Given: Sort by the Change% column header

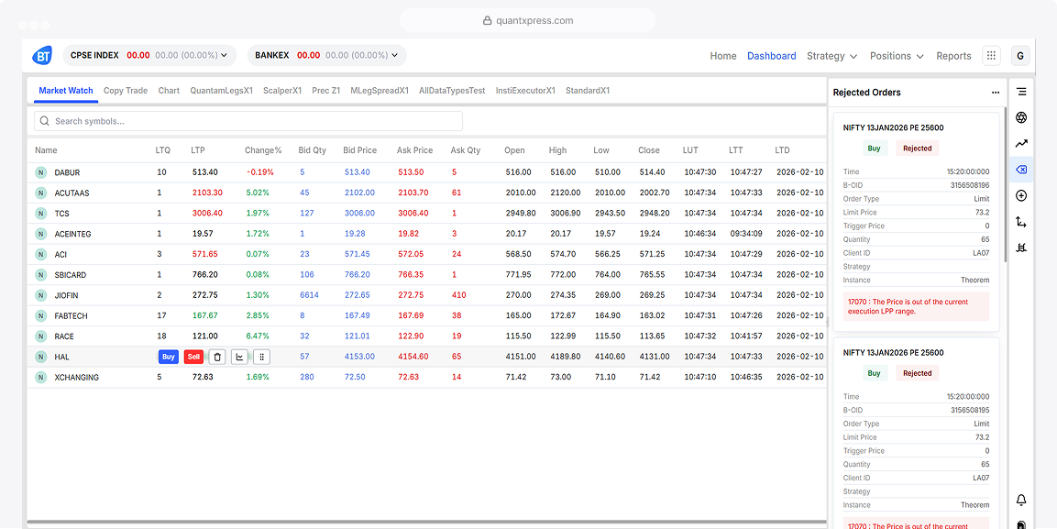Looking at the screenshot, I should 263,150.
